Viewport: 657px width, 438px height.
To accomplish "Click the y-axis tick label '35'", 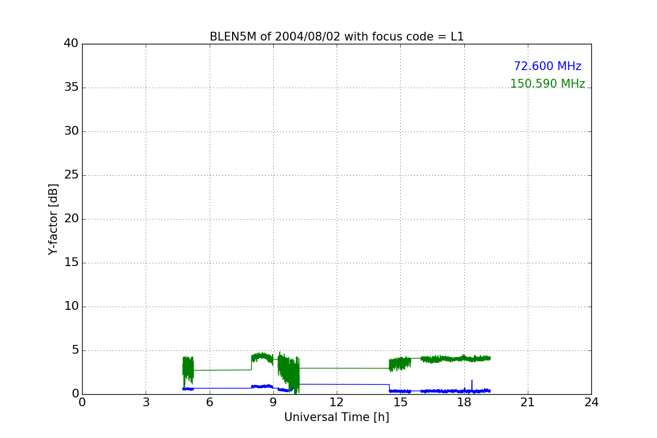I will pyautogui.click(x=71, y=88).
